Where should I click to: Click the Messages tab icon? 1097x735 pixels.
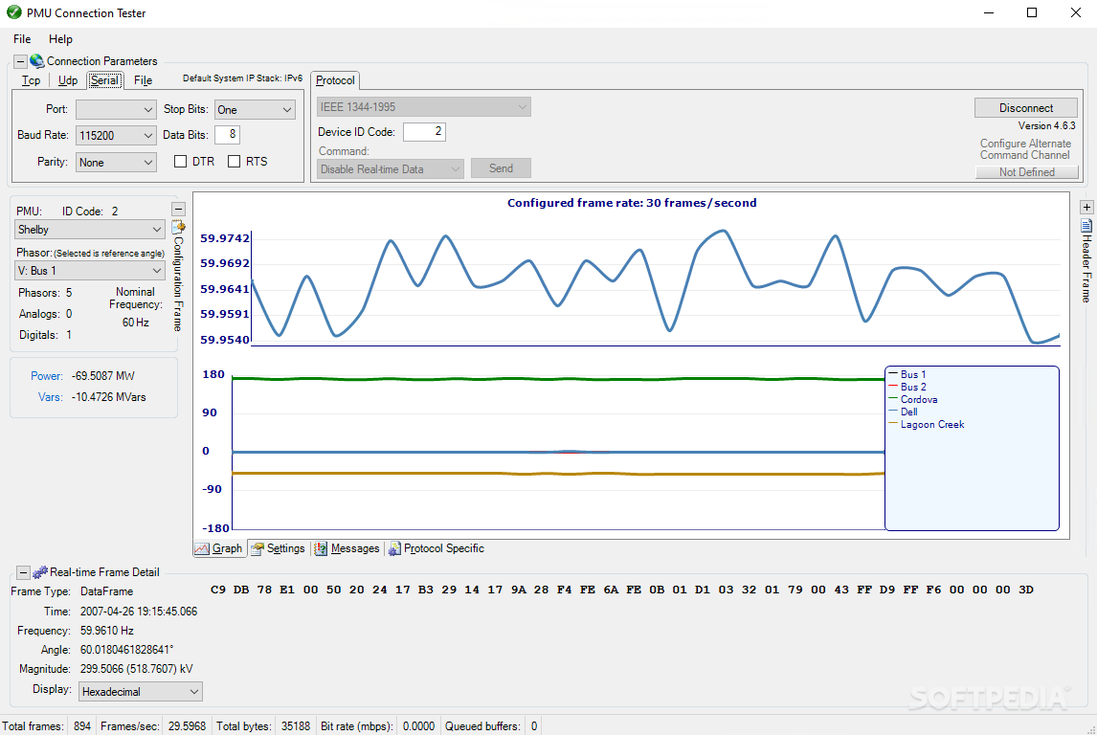(321, 549)
